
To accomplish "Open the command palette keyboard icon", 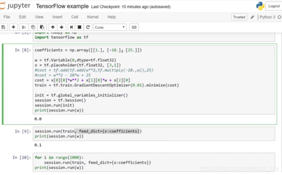I will [x=134, y=27].
